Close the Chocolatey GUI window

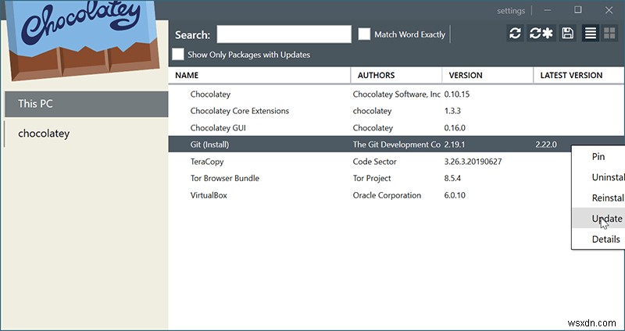click(x=609, y=10)
